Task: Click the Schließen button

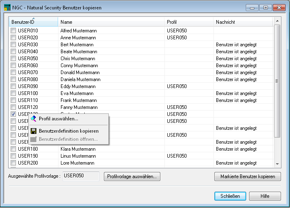Action: pyautogui.click(x=230, y=196)
